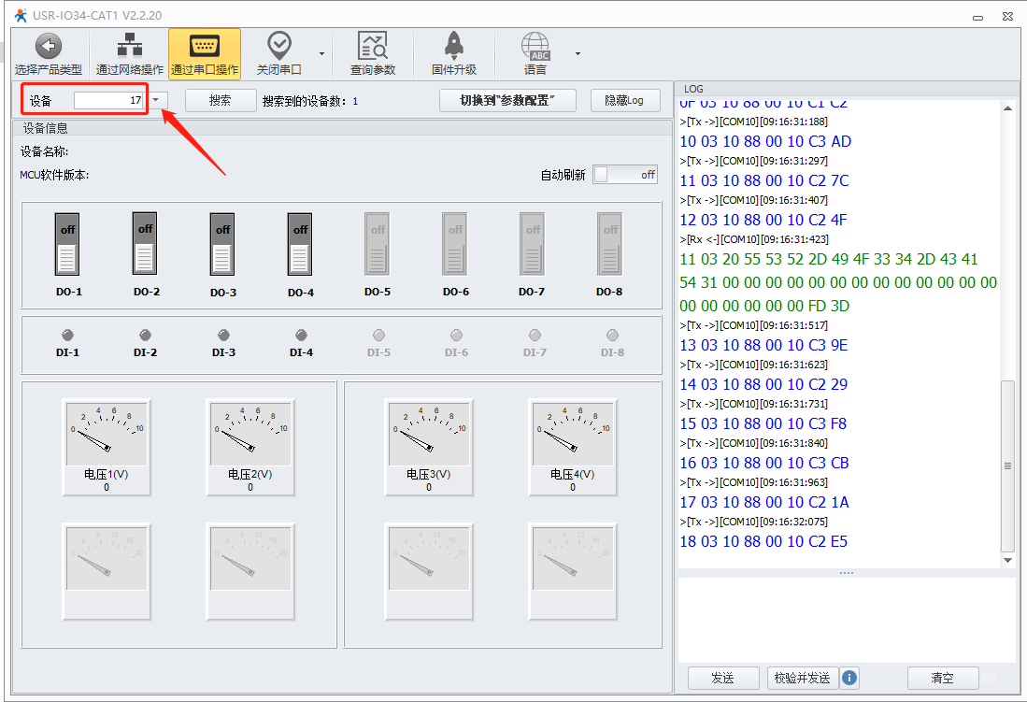This screenshot has width=1027, height=702.
Task: Click the DI-6 input indicator LED
Action: (457, 335)
